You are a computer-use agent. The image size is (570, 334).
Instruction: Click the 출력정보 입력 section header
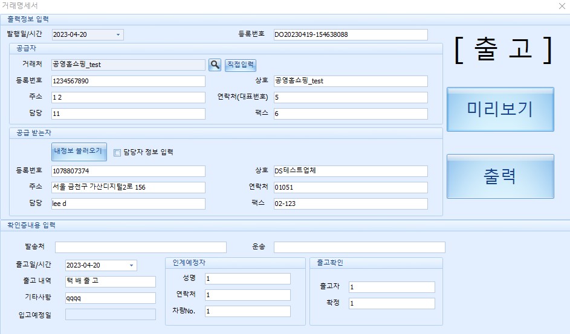point(28,19)
